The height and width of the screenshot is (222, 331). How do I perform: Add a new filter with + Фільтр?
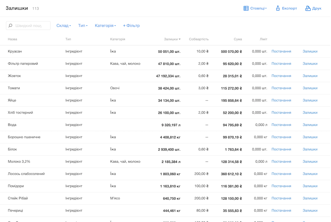[131, 26]
